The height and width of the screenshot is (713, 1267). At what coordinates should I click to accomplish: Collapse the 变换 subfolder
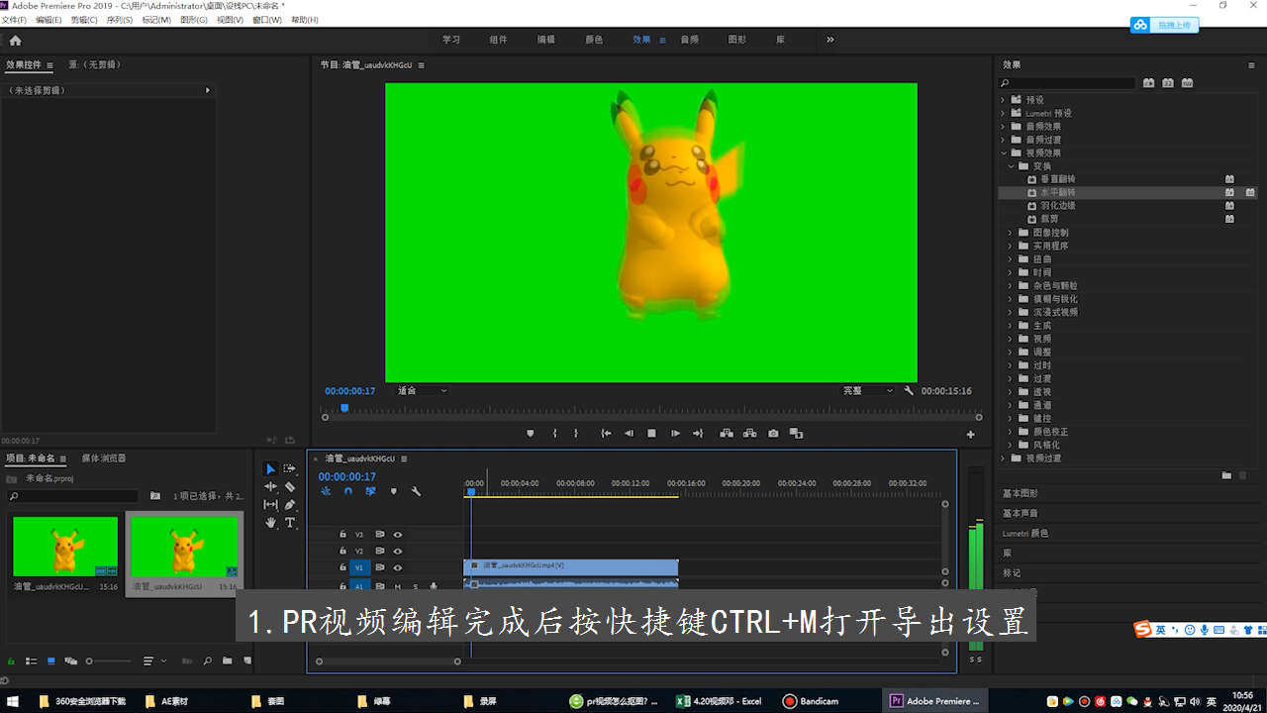1012,166
